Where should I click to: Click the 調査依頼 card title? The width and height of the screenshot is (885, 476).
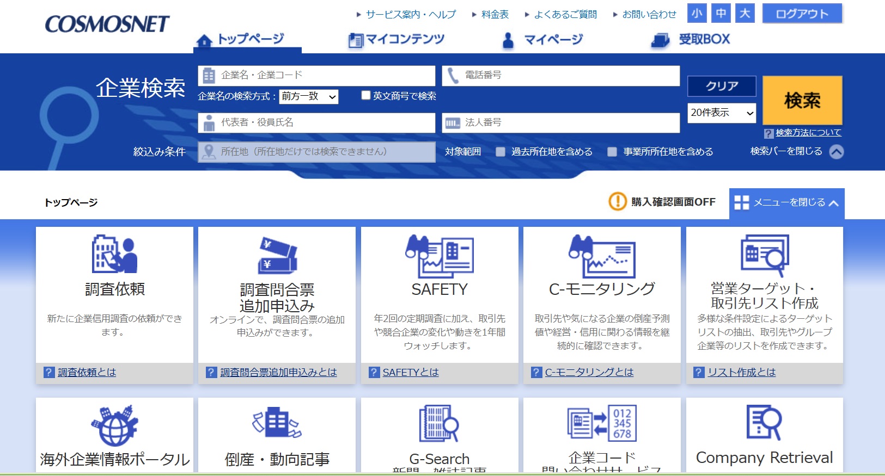pos(115,289)
